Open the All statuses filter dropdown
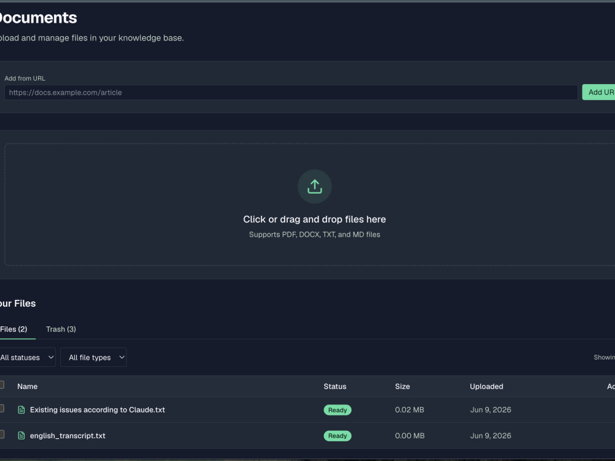Image resolution: width=615 pixels, height=461 pixels. pyautogui.click(x=27, y=357)
